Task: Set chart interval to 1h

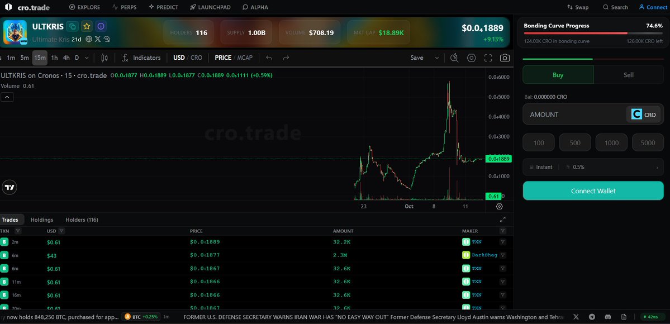Action: coord(54,58)
